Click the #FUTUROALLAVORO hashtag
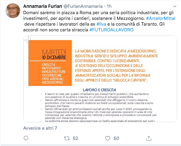The image size is (181, 146). 112,30
